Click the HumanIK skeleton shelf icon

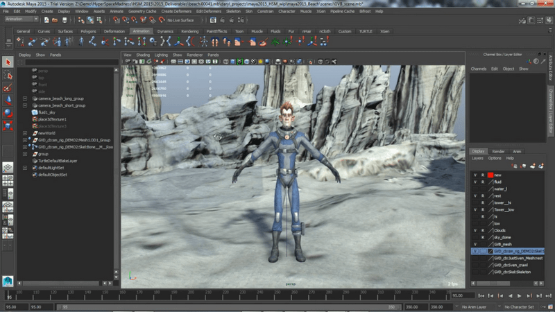tap(203, 42)
